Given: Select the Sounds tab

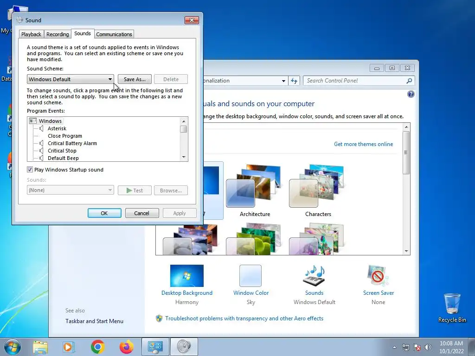Looking at the screenshot, I should (83, 33).
